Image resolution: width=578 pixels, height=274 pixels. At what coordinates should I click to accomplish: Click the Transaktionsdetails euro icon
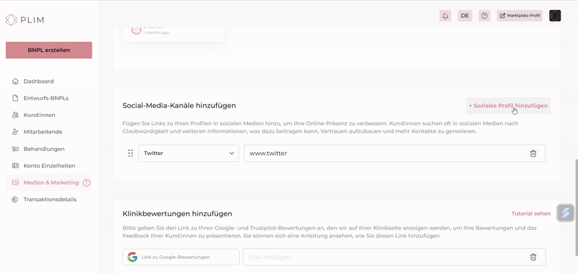pyautogui.click(x=15, y=199)
